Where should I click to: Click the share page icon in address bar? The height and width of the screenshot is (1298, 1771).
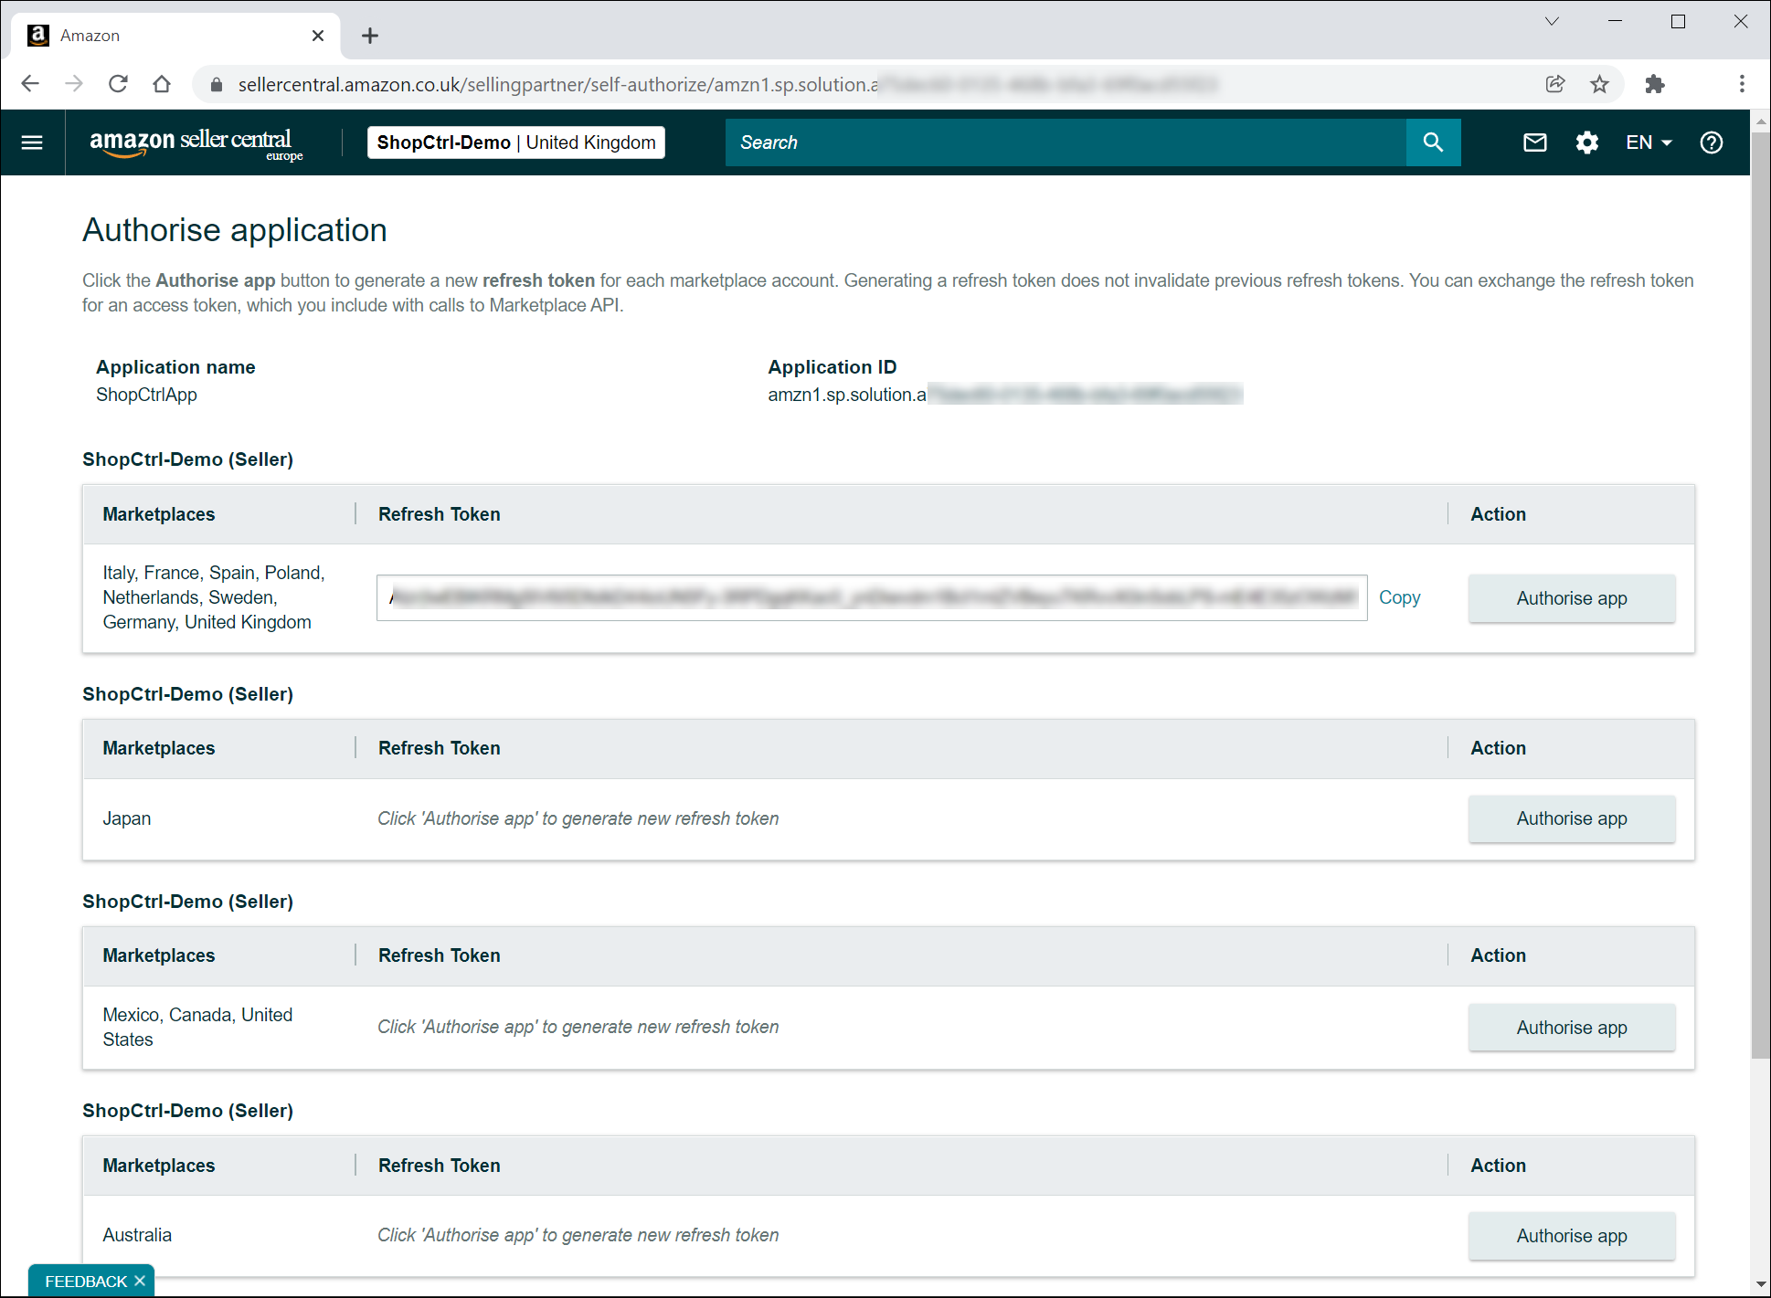coord(1555,84)
